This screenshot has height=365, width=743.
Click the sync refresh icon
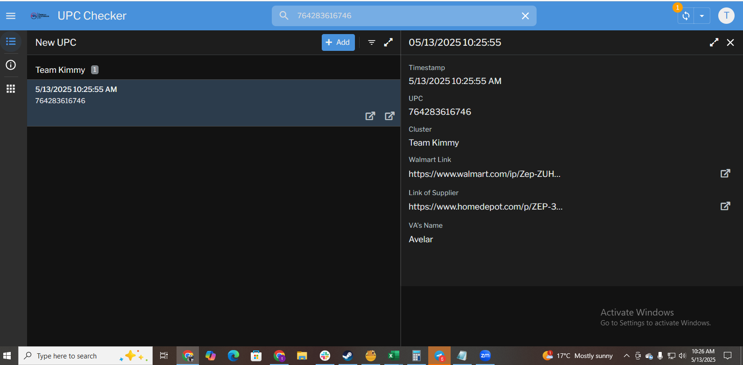pos(686,16)
